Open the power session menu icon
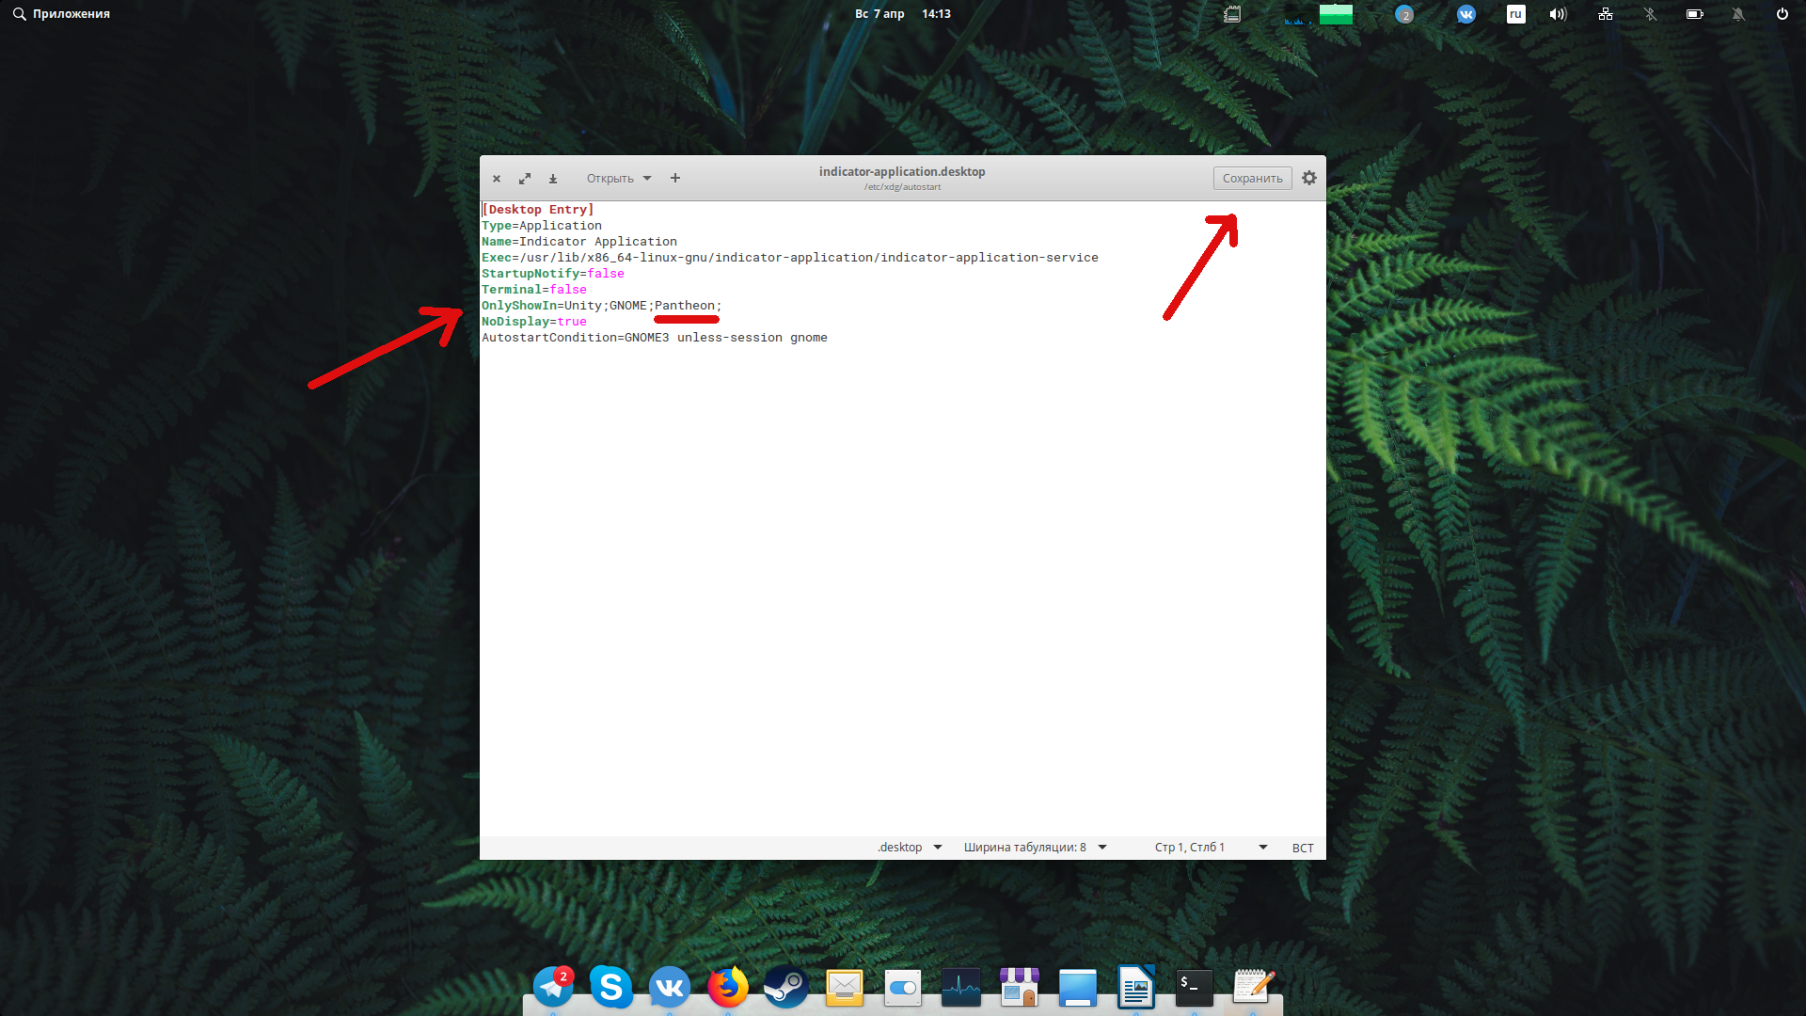 point(1782,14)
